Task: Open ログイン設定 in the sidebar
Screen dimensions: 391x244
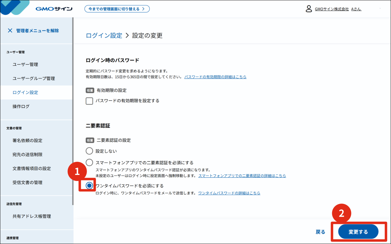Action: (x=25, y=92)
